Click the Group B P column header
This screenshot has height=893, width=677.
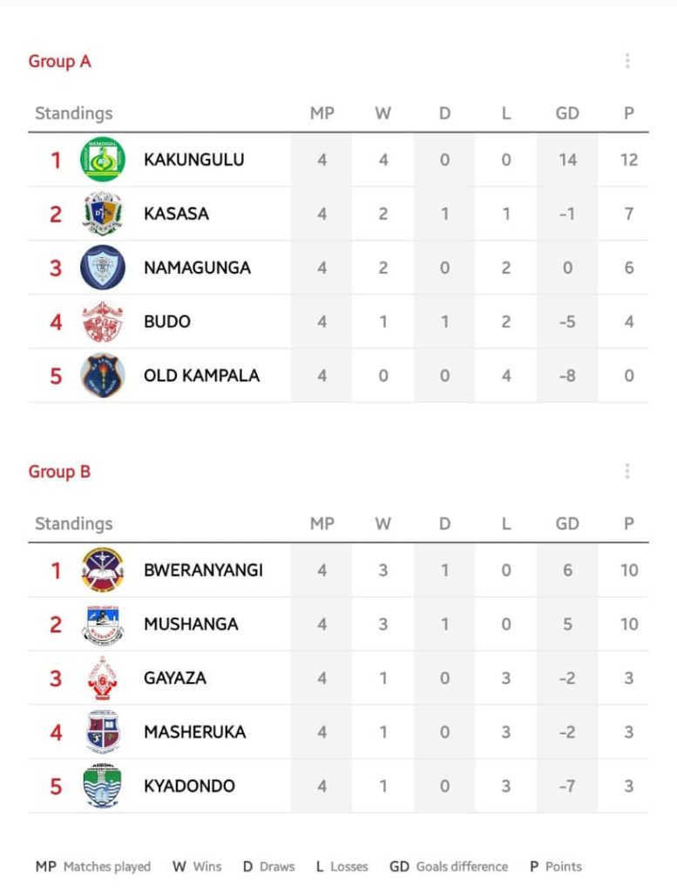(x=629, y=523)
